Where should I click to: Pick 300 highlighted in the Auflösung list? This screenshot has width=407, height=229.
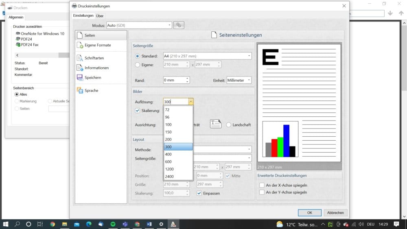(178, 147)
